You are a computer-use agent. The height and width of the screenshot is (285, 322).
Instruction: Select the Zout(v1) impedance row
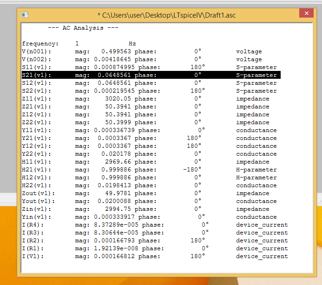point(145,193)
